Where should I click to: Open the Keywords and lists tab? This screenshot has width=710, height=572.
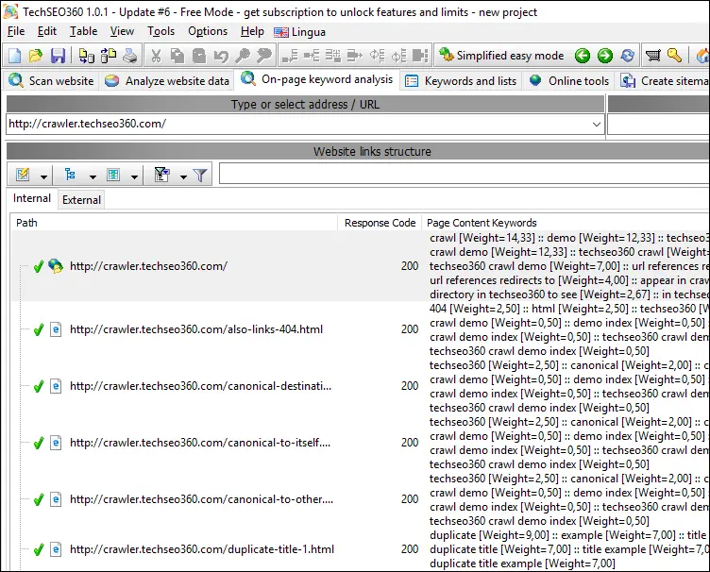click(461, 81)
